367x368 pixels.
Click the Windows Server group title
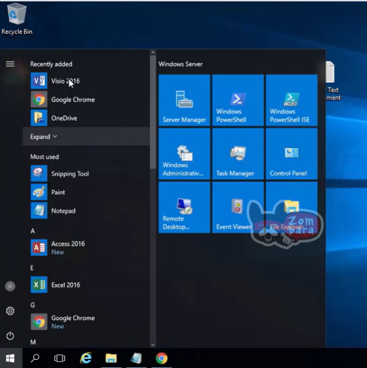[181, 64]
